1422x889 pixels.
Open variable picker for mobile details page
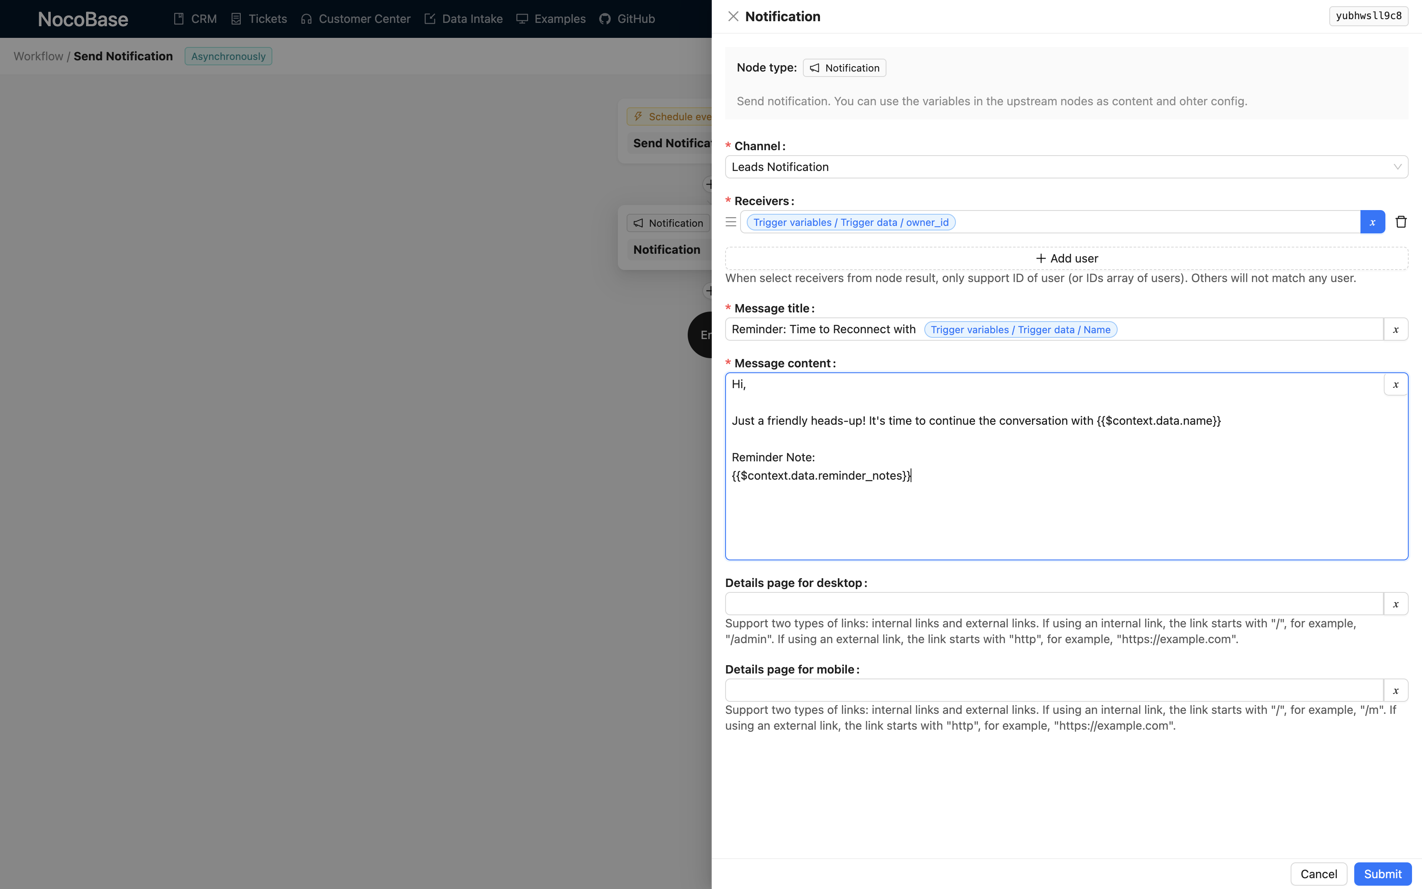(1395, 690)
